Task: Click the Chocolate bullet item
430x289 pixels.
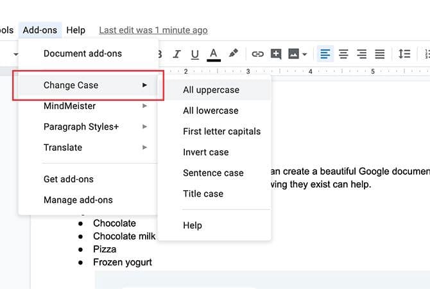Action: click(x=114, y=223)
